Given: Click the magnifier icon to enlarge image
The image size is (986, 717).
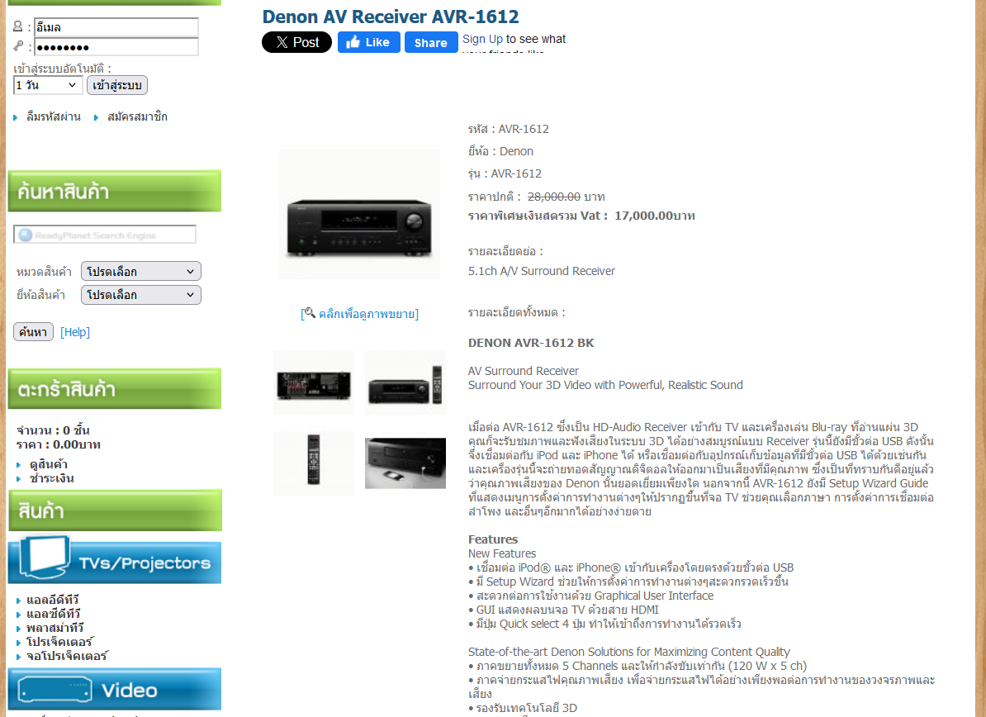Looking at the screenshot, I should click(x=309, y=312).
